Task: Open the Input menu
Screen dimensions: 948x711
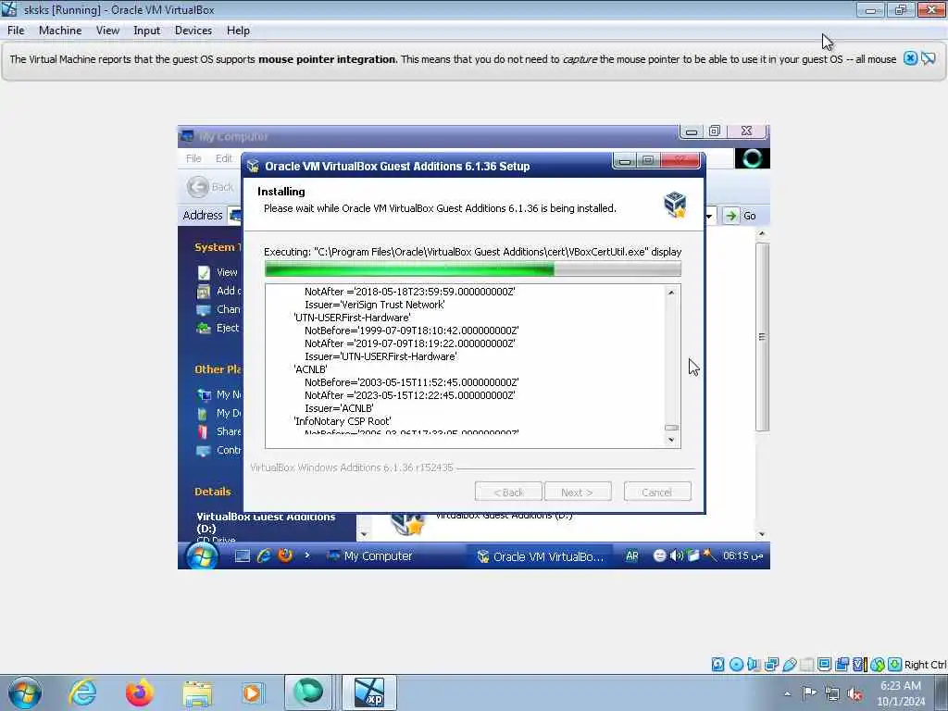Action: pos(147,31)
